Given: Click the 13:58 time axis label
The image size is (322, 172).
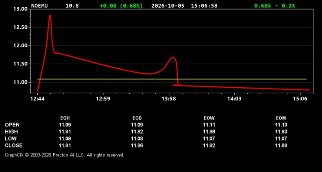Looking at the screenshot, I should click(169, 98).
